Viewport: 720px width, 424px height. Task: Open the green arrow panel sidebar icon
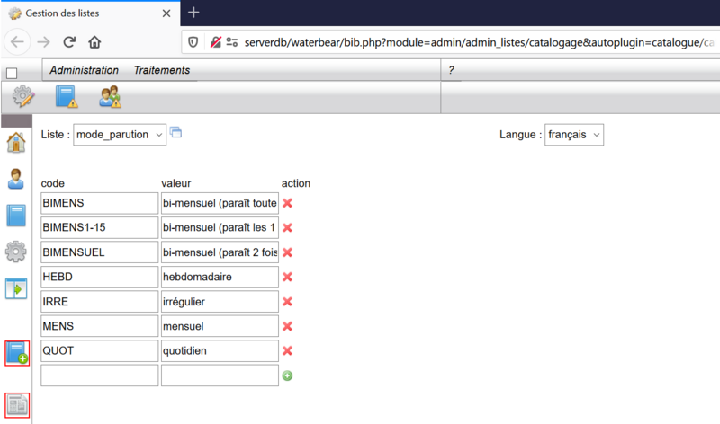[16, 288]
